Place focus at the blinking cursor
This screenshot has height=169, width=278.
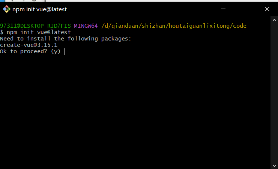pyautogui.click(x=65, y=52)
